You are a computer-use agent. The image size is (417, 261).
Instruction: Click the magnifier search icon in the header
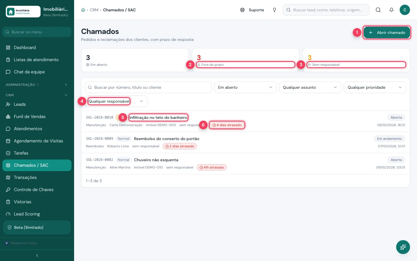click(x=378, y=10)
